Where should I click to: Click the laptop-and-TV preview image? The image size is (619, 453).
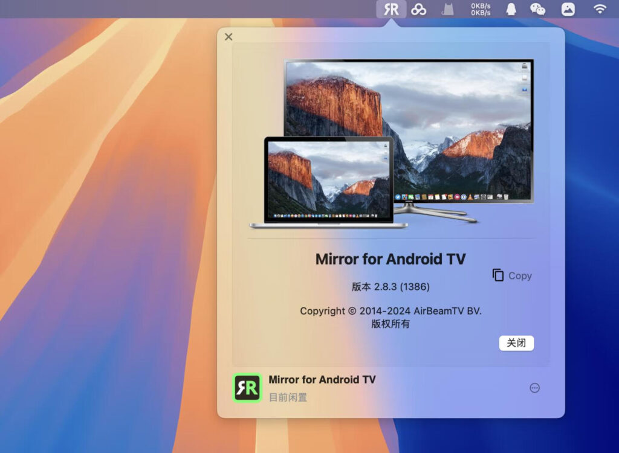[x=390, y=145]
